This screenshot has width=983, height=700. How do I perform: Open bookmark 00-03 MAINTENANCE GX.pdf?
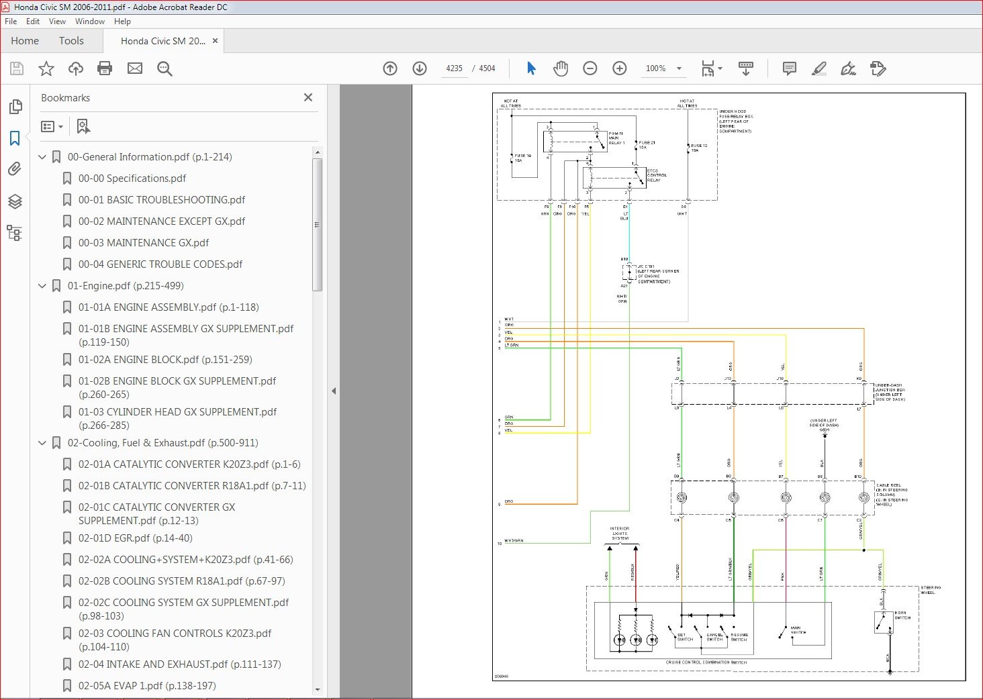144,243
